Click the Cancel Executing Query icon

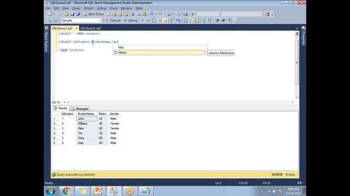[142, 21]
